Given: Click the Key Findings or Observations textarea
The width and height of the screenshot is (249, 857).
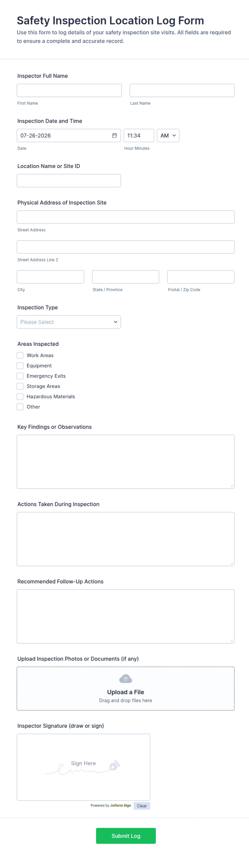Looking at the screenshot, I should click(126, 462).
